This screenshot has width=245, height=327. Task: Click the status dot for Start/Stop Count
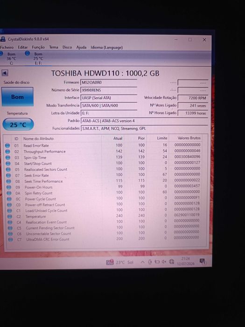(8, 163)
